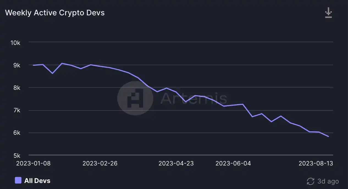
Task: Click the purple All Devs color swatch
Action: click(x=18, y=180)
